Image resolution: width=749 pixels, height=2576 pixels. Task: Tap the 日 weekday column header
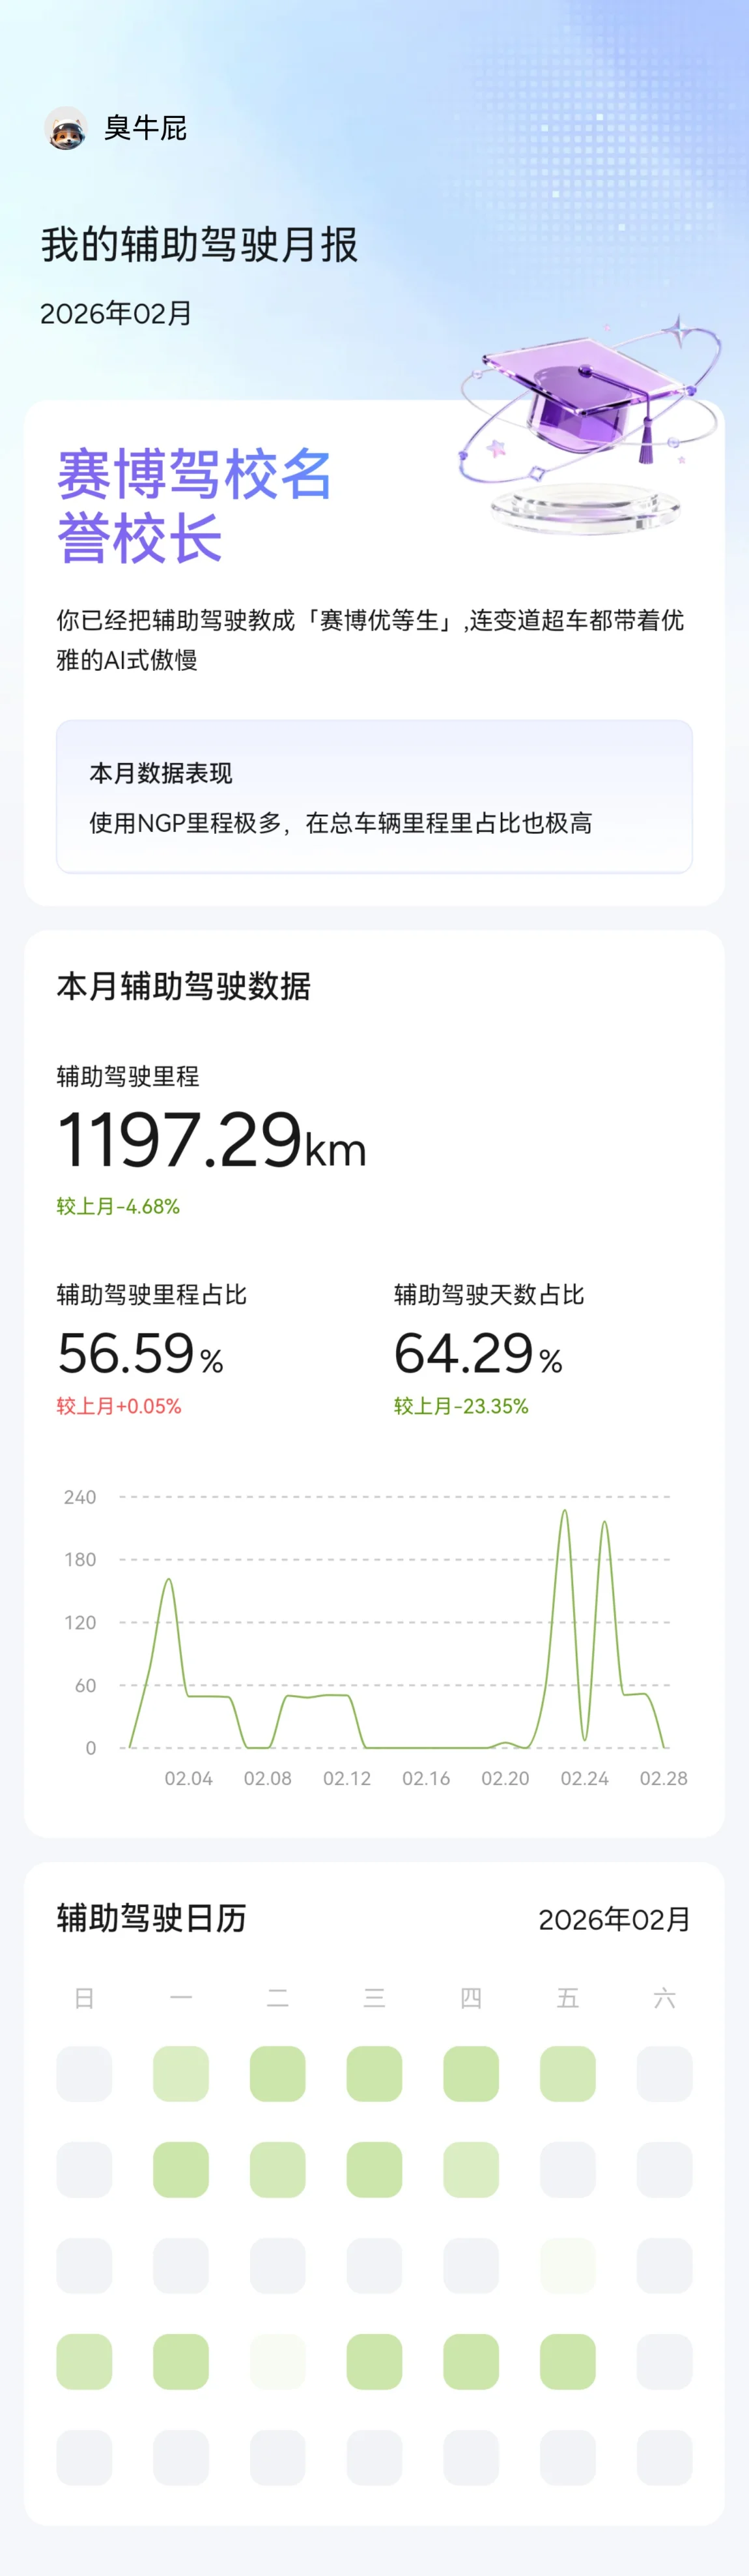point(84,1999)
